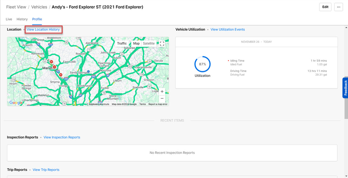The image size is (348, 178).
Task: Select Map view mode on the map
Action: pyautogui.click(x=136, y=43)
